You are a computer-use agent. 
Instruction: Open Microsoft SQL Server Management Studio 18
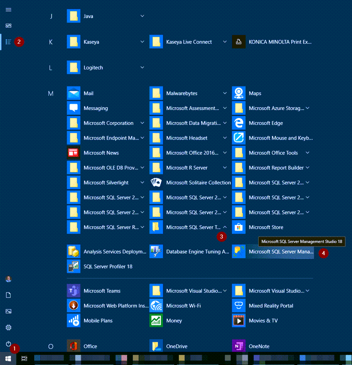tap(273, 251)
